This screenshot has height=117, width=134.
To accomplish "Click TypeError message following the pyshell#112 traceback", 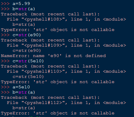I will (x=58, y=113).
